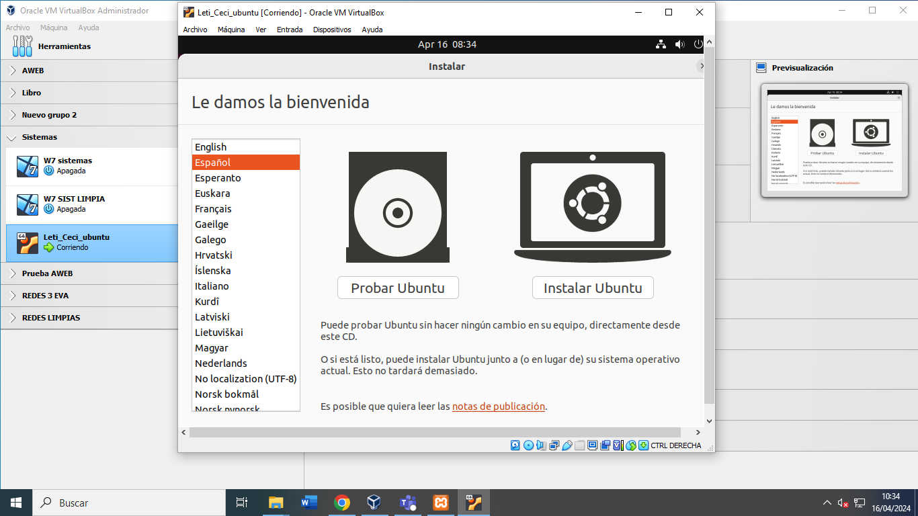Click the volume icon in Ubuntu top bar
This screenshot has width=918, height=516.
(x=679, y=44)
